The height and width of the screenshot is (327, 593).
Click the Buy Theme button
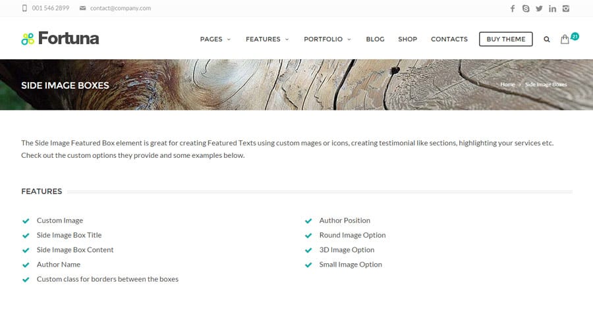[505, 39]
